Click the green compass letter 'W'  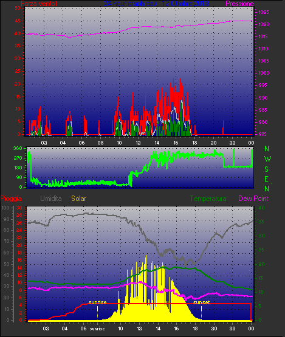point(267,159)
